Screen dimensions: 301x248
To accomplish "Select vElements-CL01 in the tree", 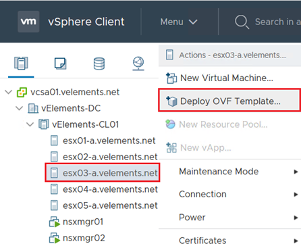I will tap(85, 124).
